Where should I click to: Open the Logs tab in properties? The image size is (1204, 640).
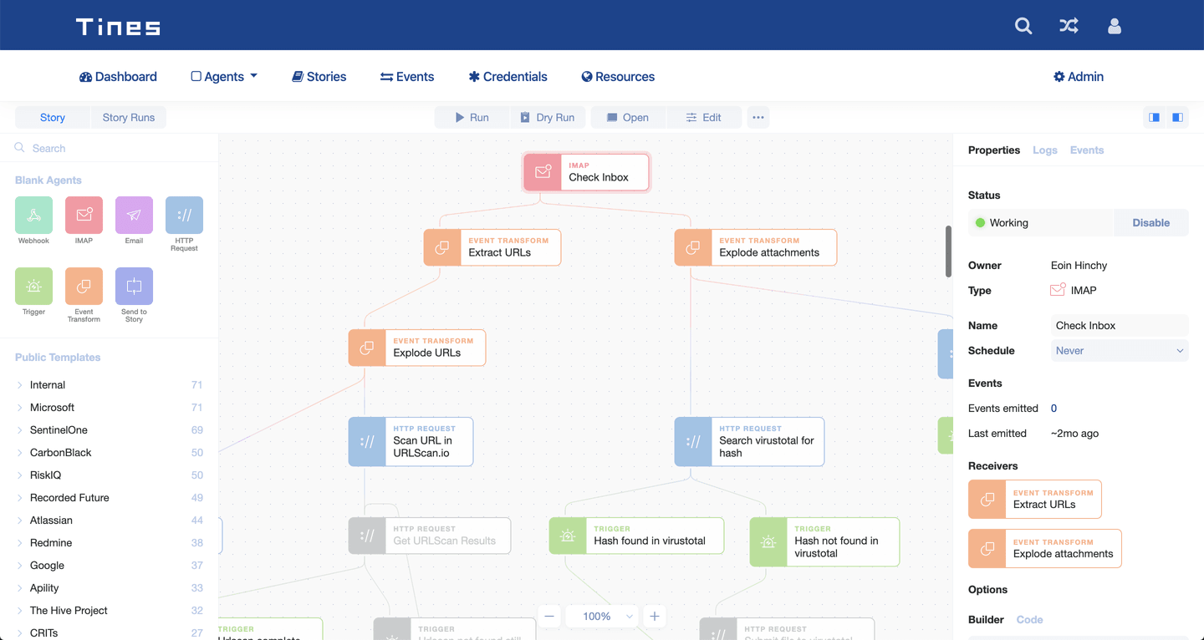[1044, 150]
